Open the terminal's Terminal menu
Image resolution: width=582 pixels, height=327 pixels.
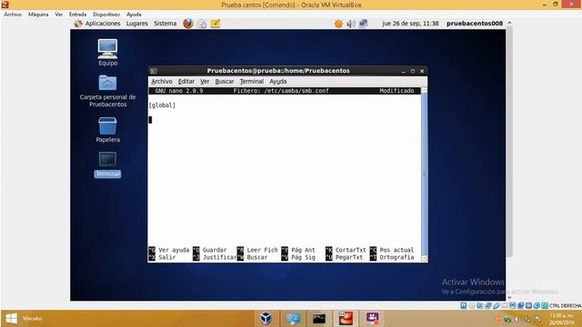point(251,81)
